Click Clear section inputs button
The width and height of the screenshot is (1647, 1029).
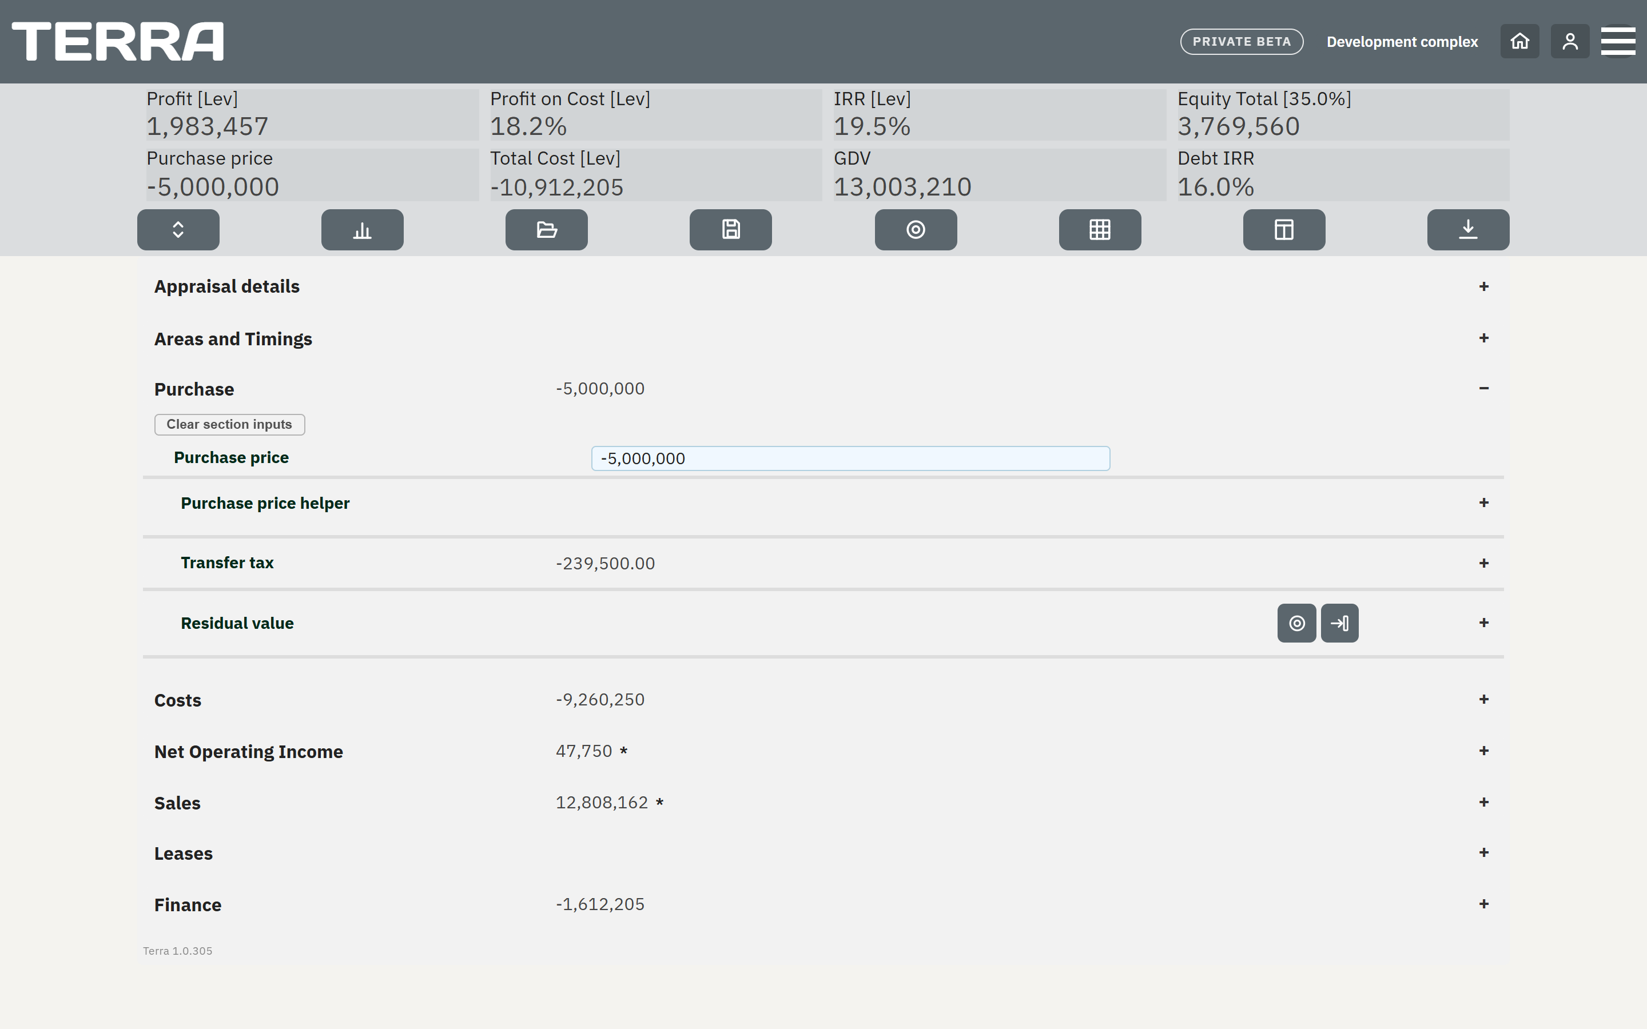click(229, 425)
